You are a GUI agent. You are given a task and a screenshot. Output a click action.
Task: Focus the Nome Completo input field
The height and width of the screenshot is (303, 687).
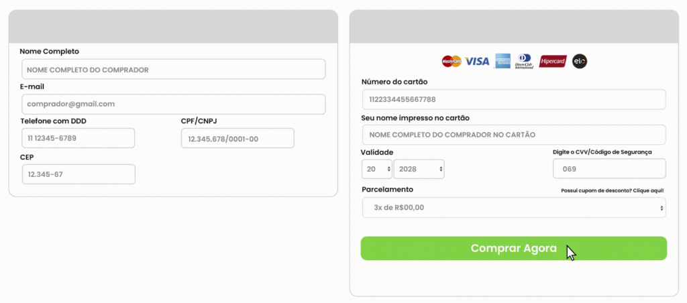173,70
